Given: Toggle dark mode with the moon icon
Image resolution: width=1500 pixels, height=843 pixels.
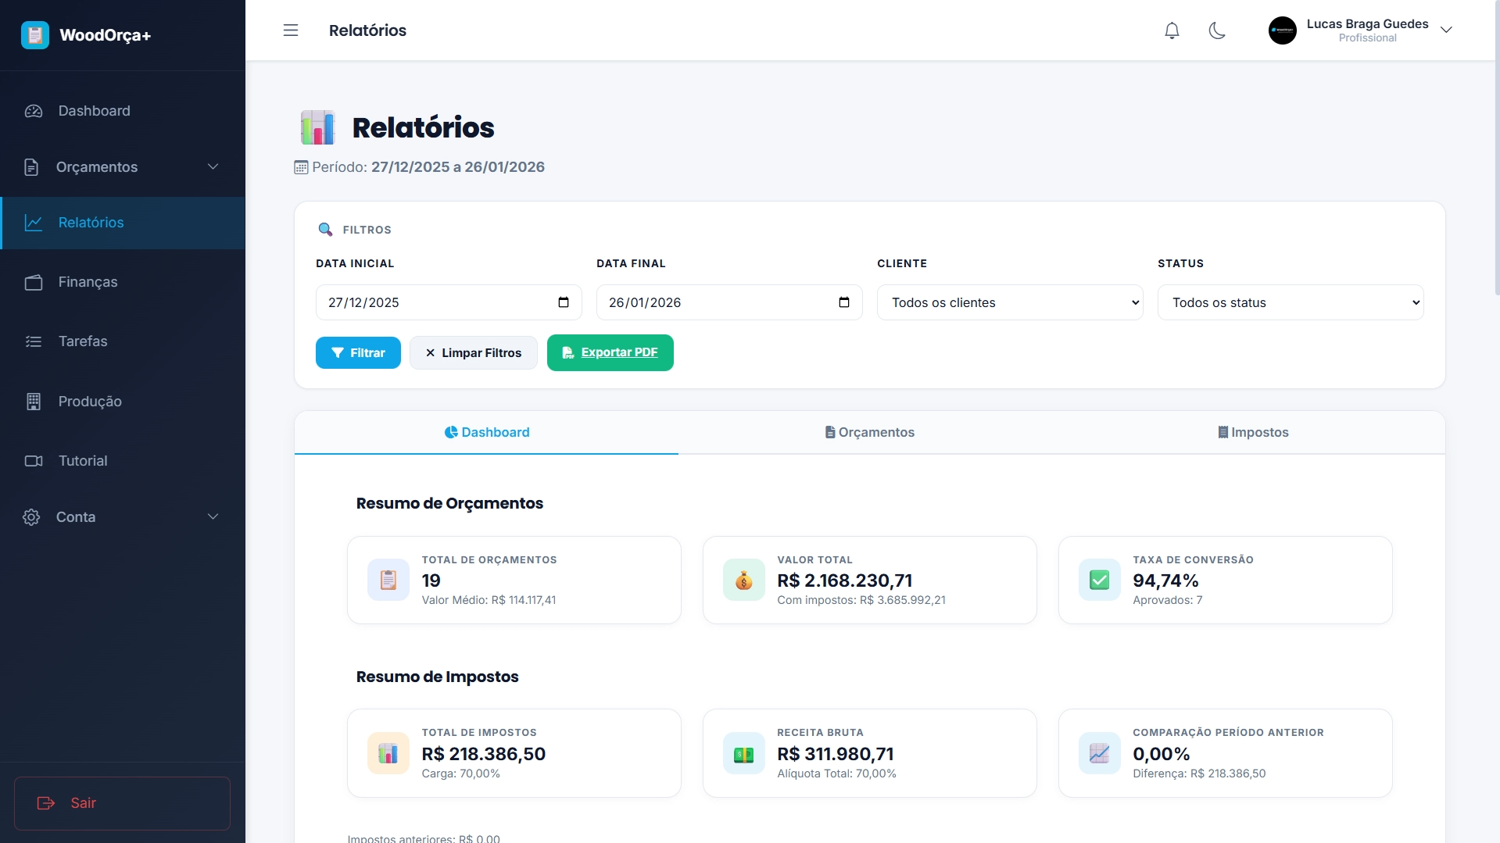Looking at the screenshot, I should click(1217, 30).
